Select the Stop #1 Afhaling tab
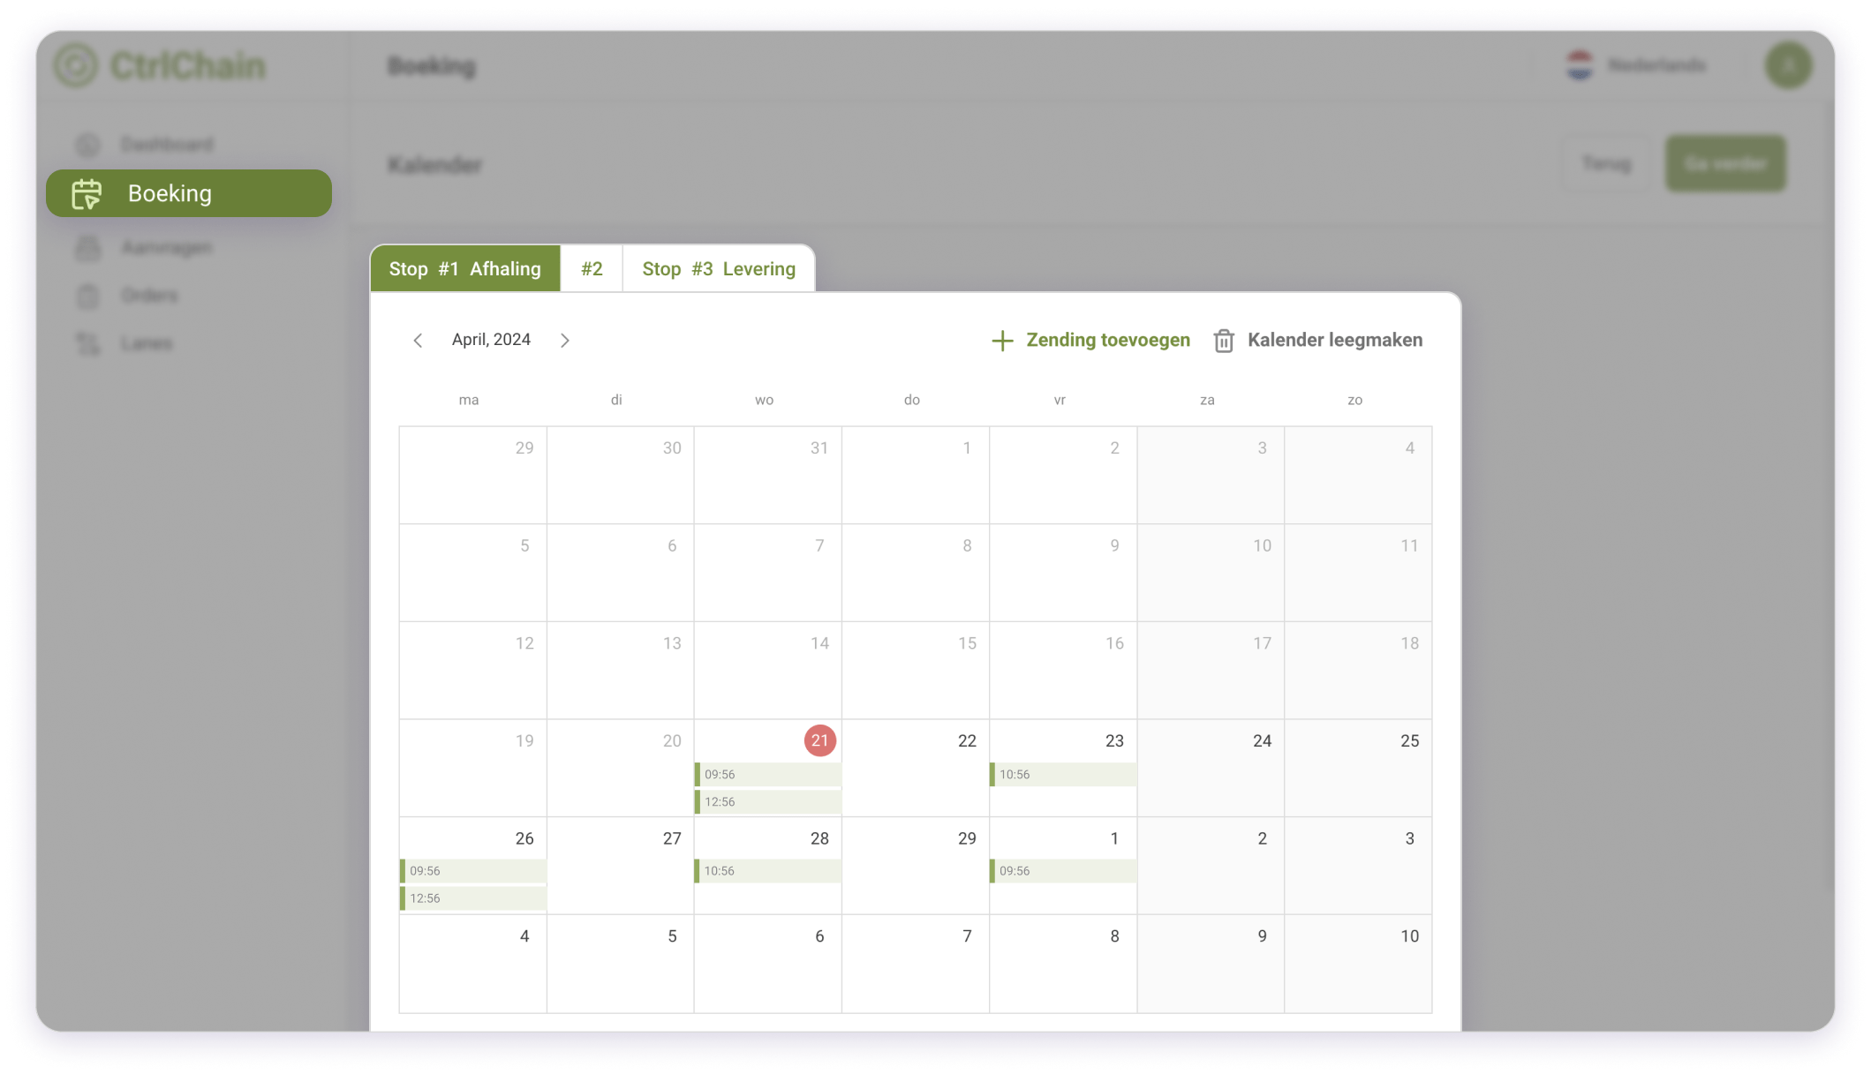The image size is (1871, 1074). (465, 269)
